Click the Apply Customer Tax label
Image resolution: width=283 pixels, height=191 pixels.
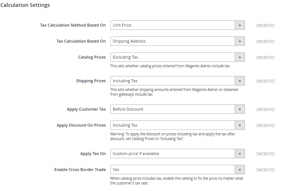(86, 110)
